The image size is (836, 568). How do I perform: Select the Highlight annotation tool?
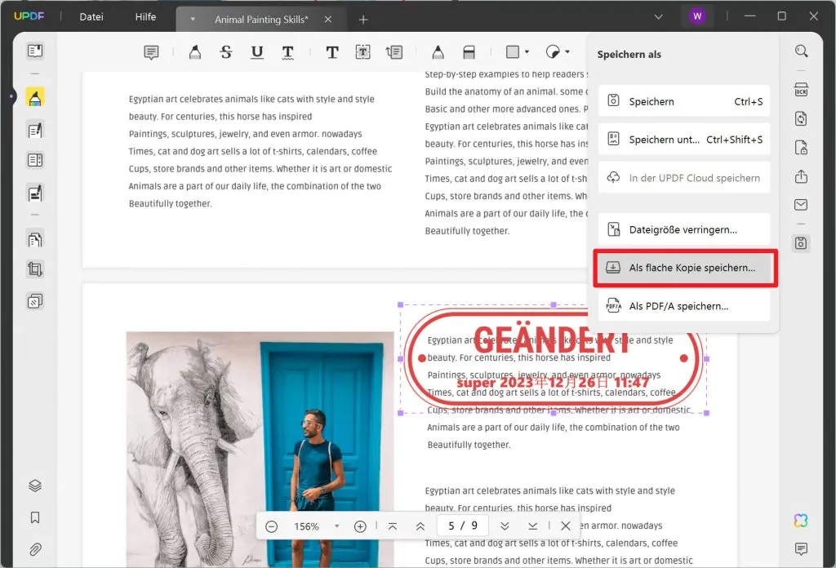[x=194, y=51]
